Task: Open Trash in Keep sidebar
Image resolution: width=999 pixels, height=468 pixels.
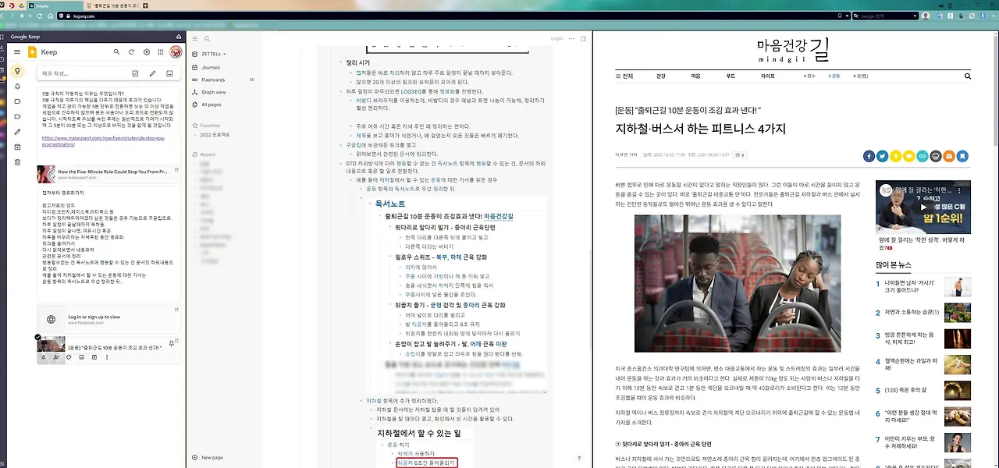Action: 17,161
